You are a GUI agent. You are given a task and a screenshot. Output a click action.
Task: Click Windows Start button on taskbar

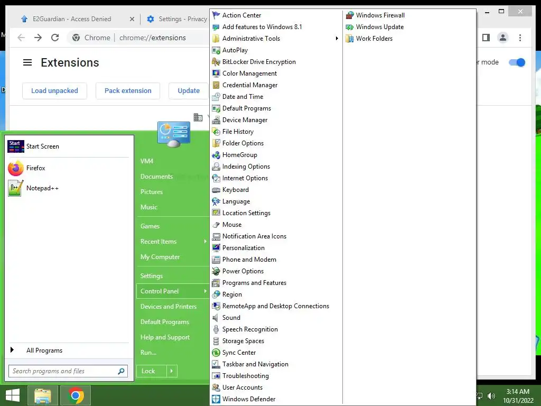(x=13, y=395)
